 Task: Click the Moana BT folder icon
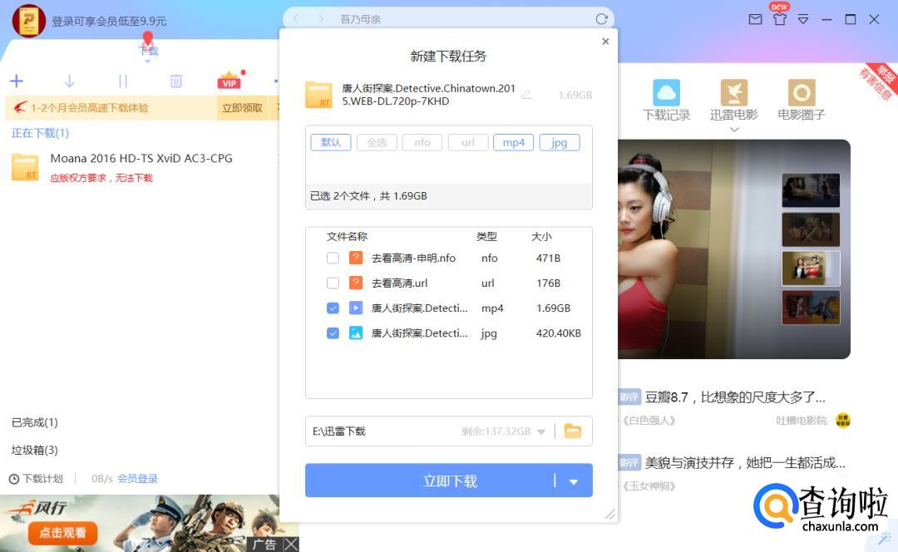[x=25, y=168]
